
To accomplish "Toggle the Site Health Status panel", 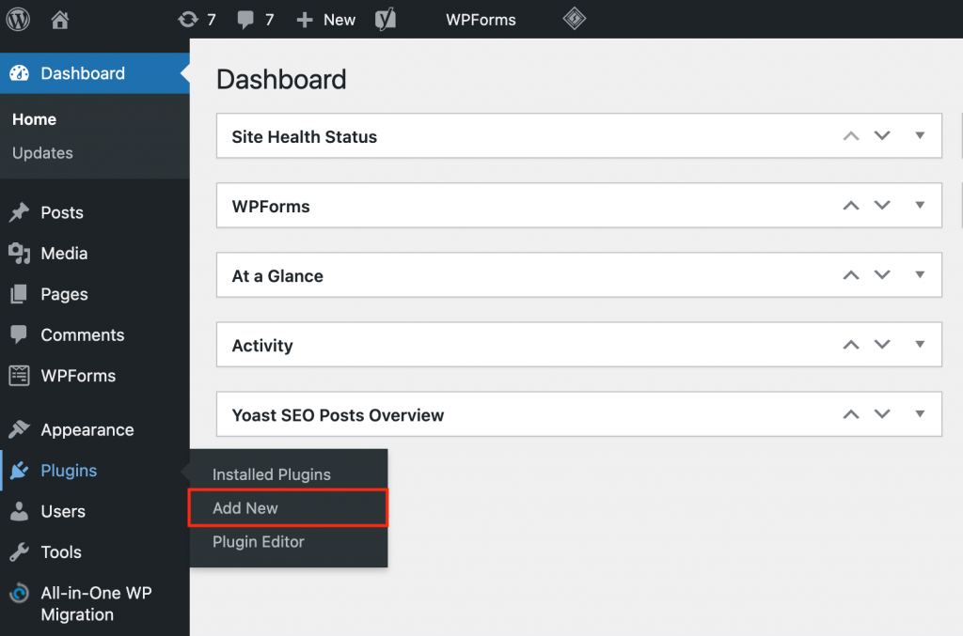I will click(x=920, y=136).
